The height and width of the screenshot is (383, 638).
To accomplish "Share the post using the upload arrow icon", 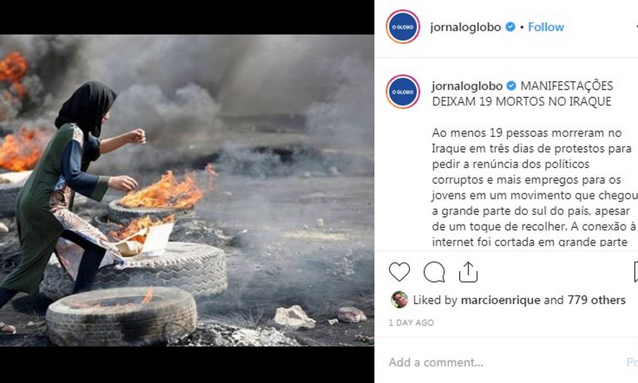I will pyautogui.click(x=468, y=272).
